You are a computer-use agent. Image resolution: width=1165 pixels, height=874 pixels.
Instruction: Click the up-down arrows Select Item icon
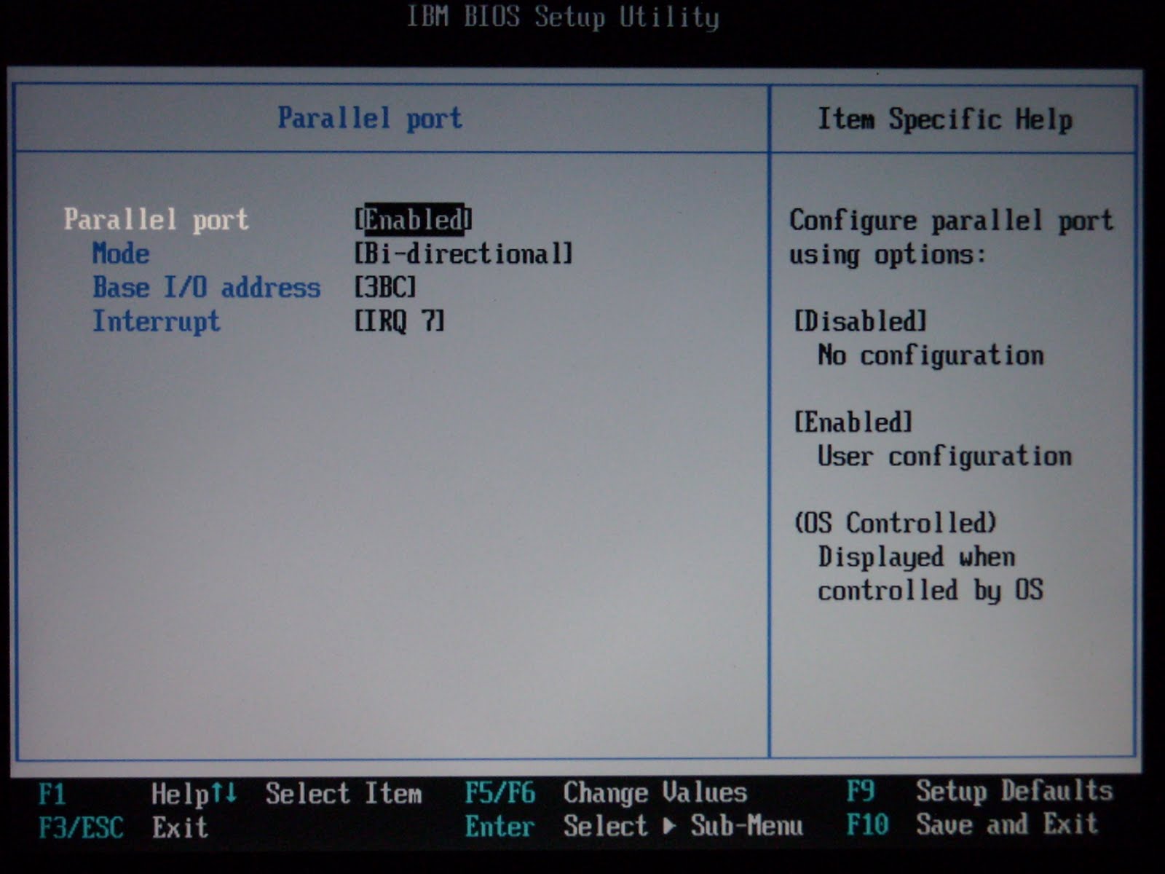pos(224,792)
